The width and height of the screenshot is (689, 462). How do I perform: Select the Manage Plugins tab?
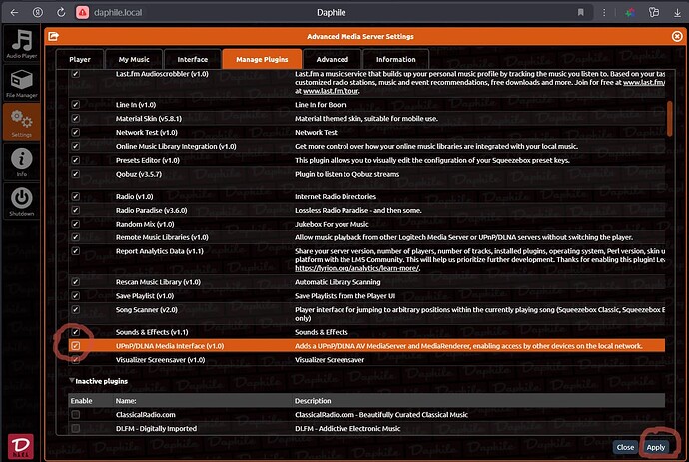pos(262,59)
